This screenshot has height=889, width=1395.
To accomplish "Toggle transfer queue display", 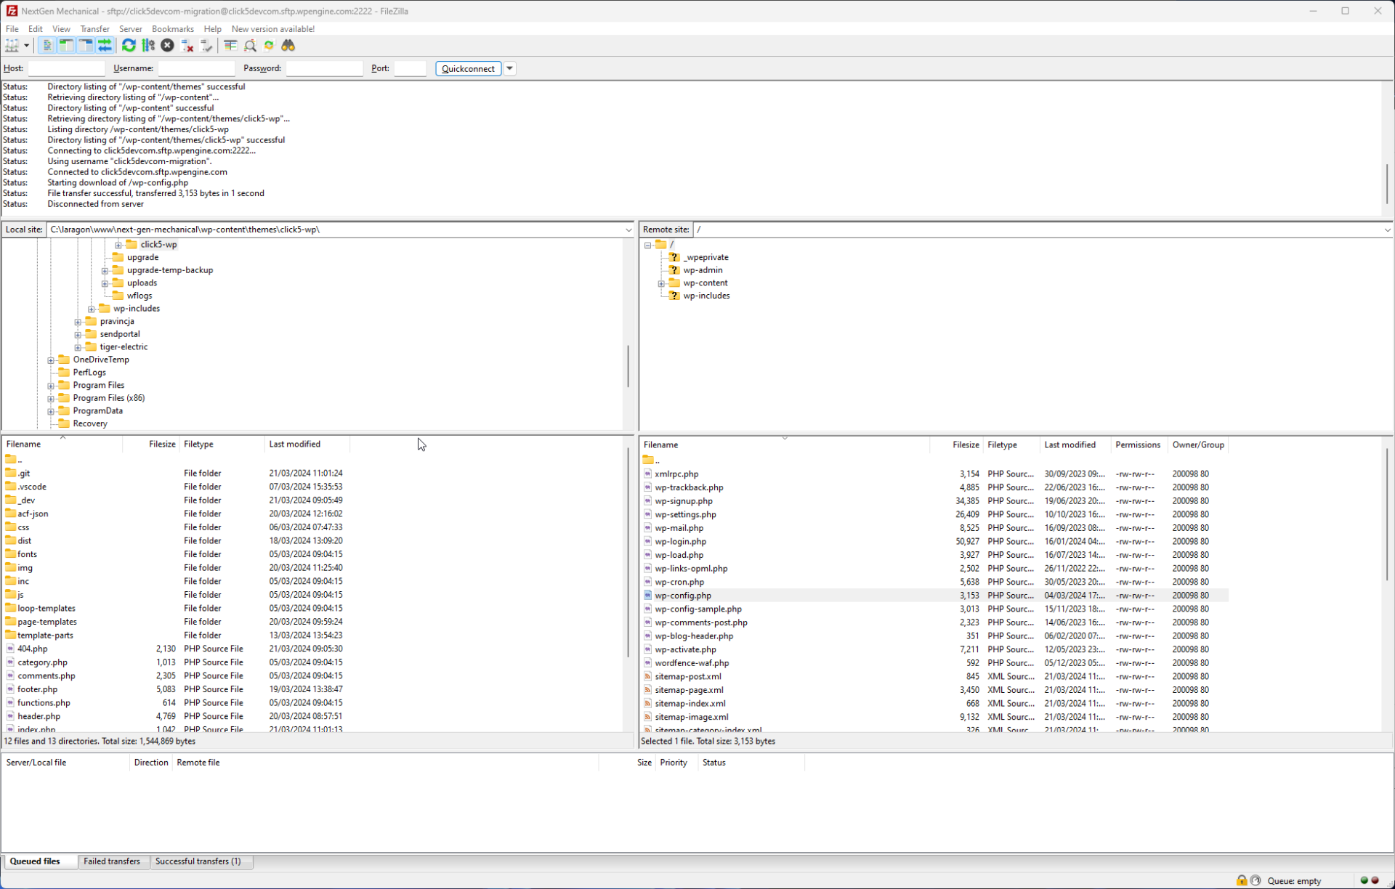I will pyautogui.click(x=105, y=46).
